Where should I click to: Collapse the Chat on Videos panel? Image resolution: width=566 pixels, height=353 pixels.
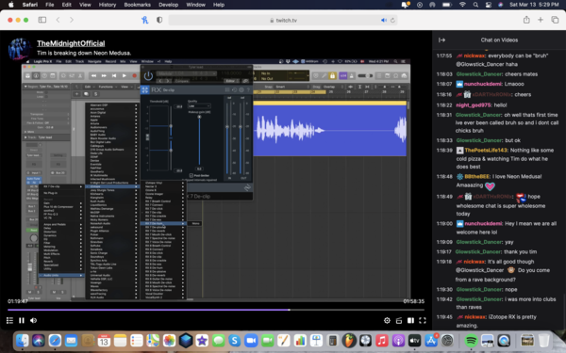tap(441, 40)
